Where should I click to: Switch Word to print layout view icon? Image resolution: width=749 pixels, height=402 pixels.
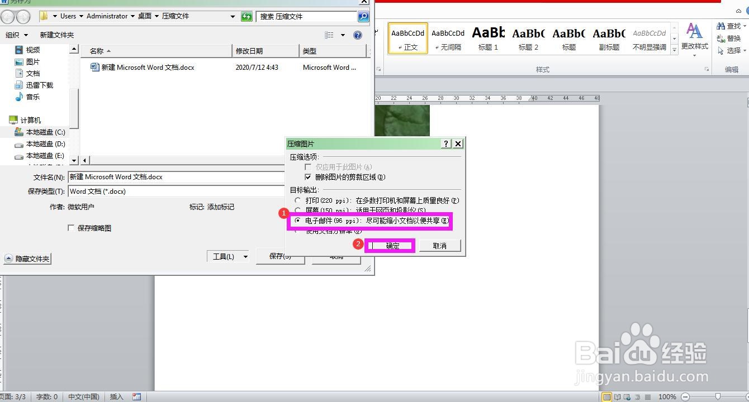pos(606,397)
